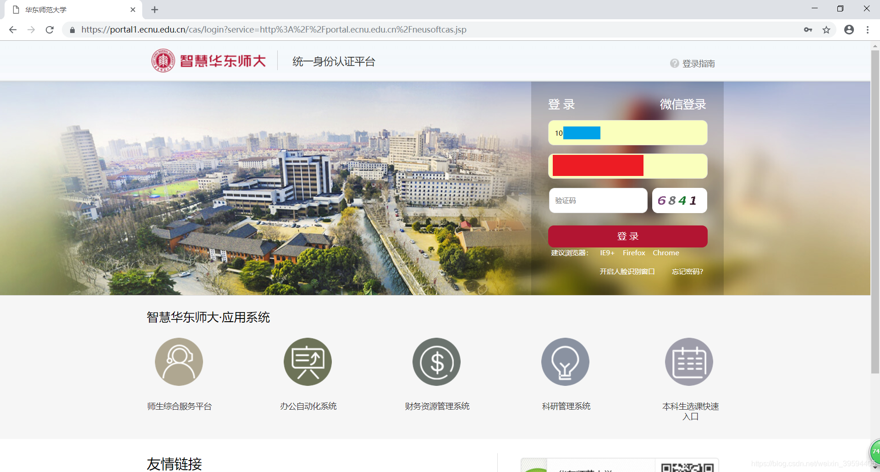
Task: Click the scrollbar up arrow
Action: (875, 46)
